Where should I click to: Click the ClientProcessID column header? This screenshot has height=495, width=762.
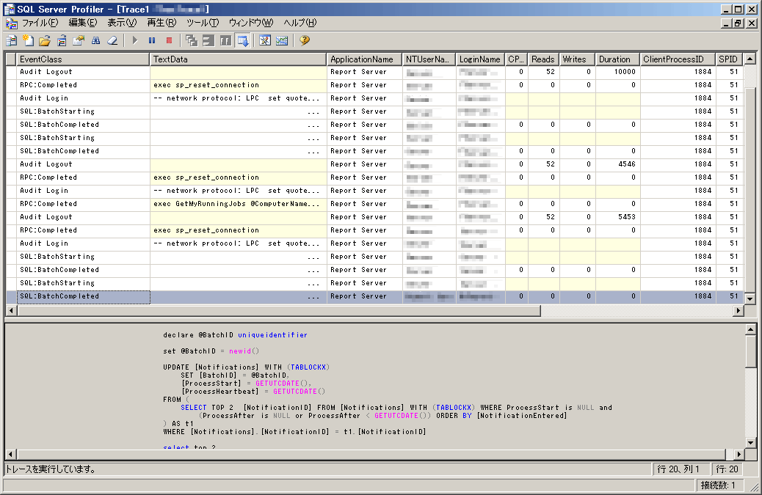(x=678, y=59)
